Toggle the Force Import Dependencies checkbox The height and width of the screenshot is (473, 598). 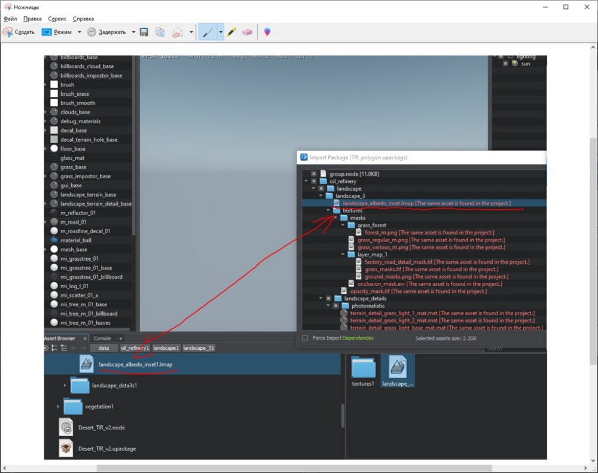tap(305, 338)
